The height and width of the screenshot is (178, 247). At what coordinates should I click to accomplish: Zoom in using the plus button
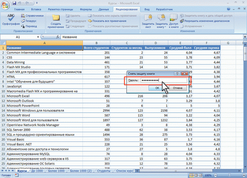click(x=244, y=175)
